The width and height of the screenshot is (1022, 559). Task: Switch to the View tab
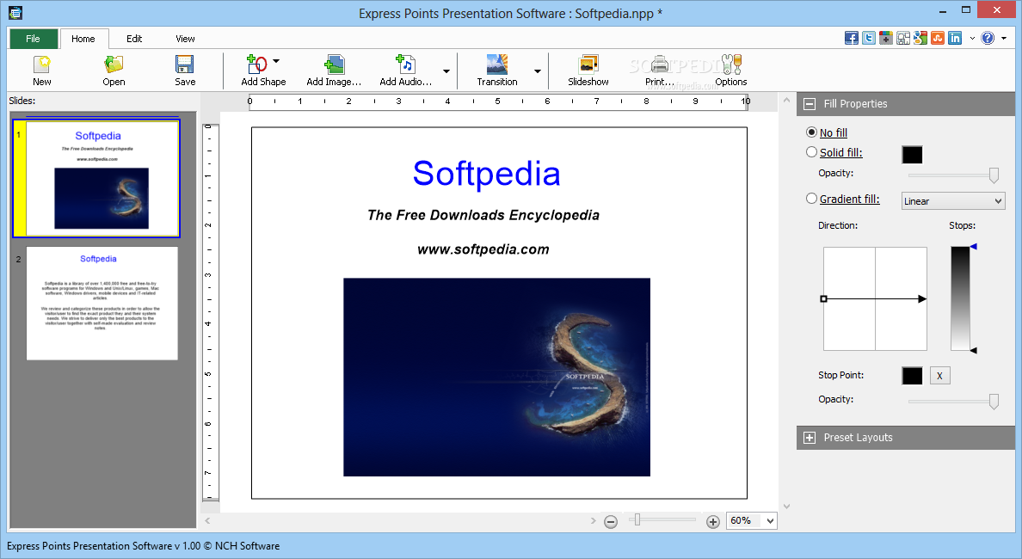pos(185,39)
